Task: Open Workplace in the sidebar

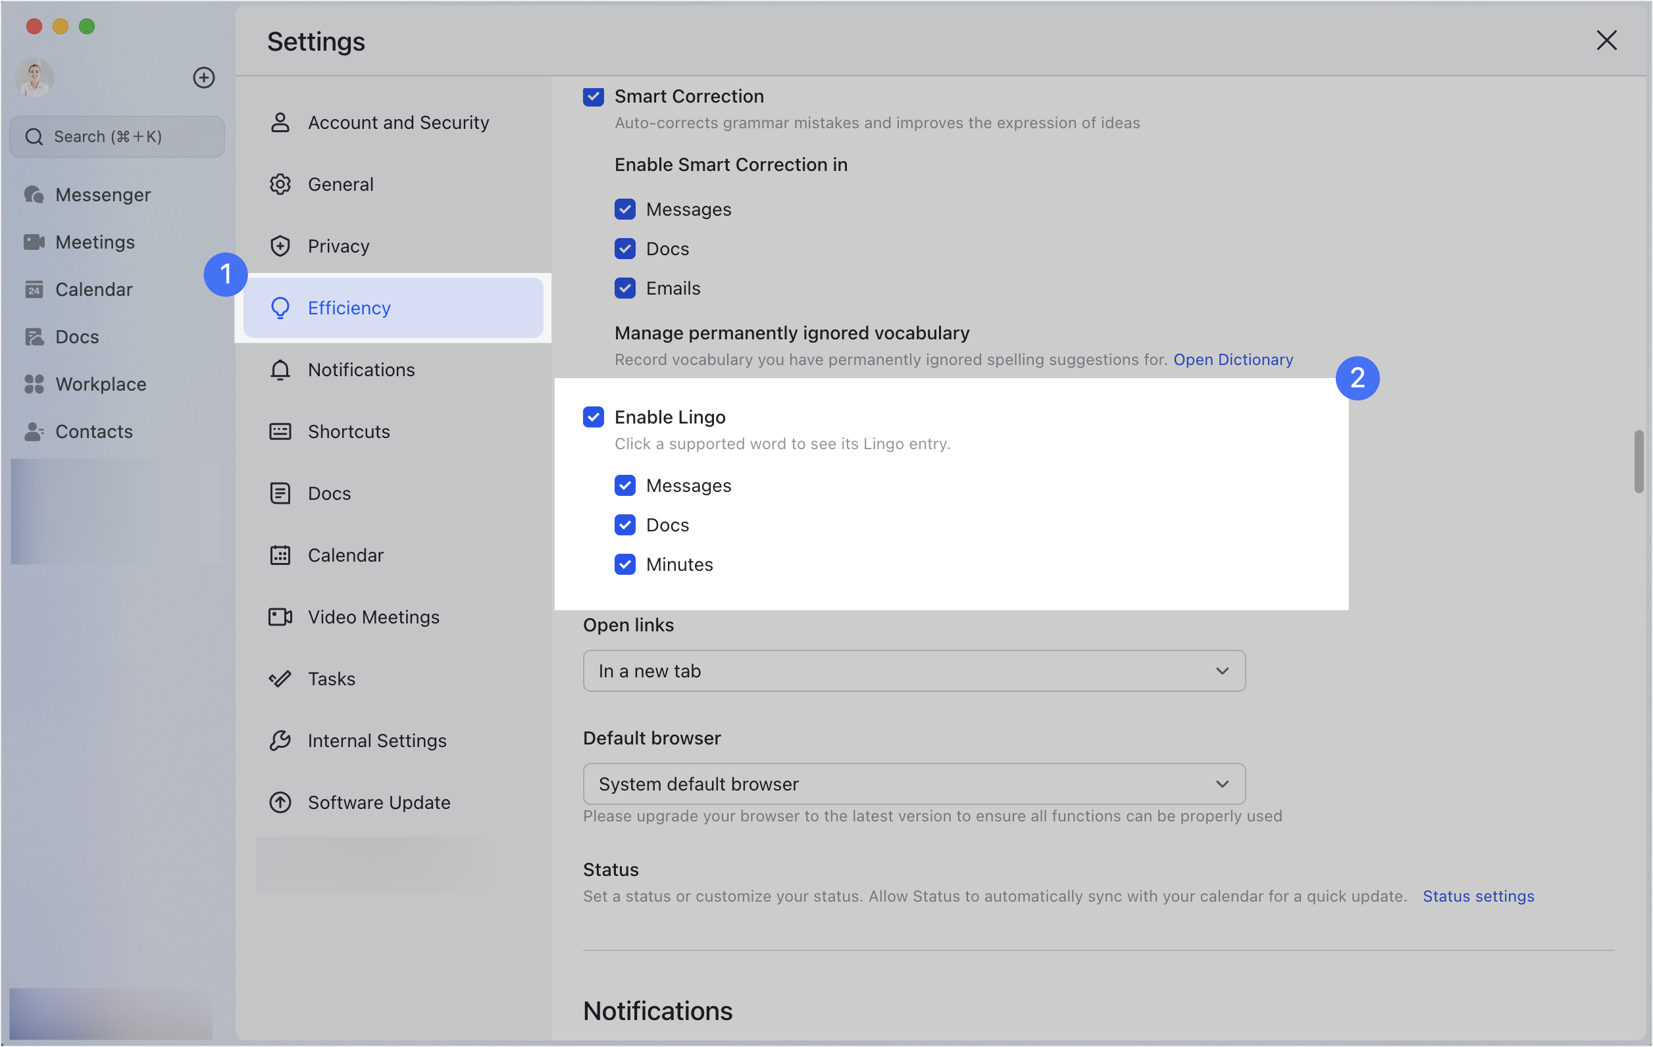Action: [100, 384]
